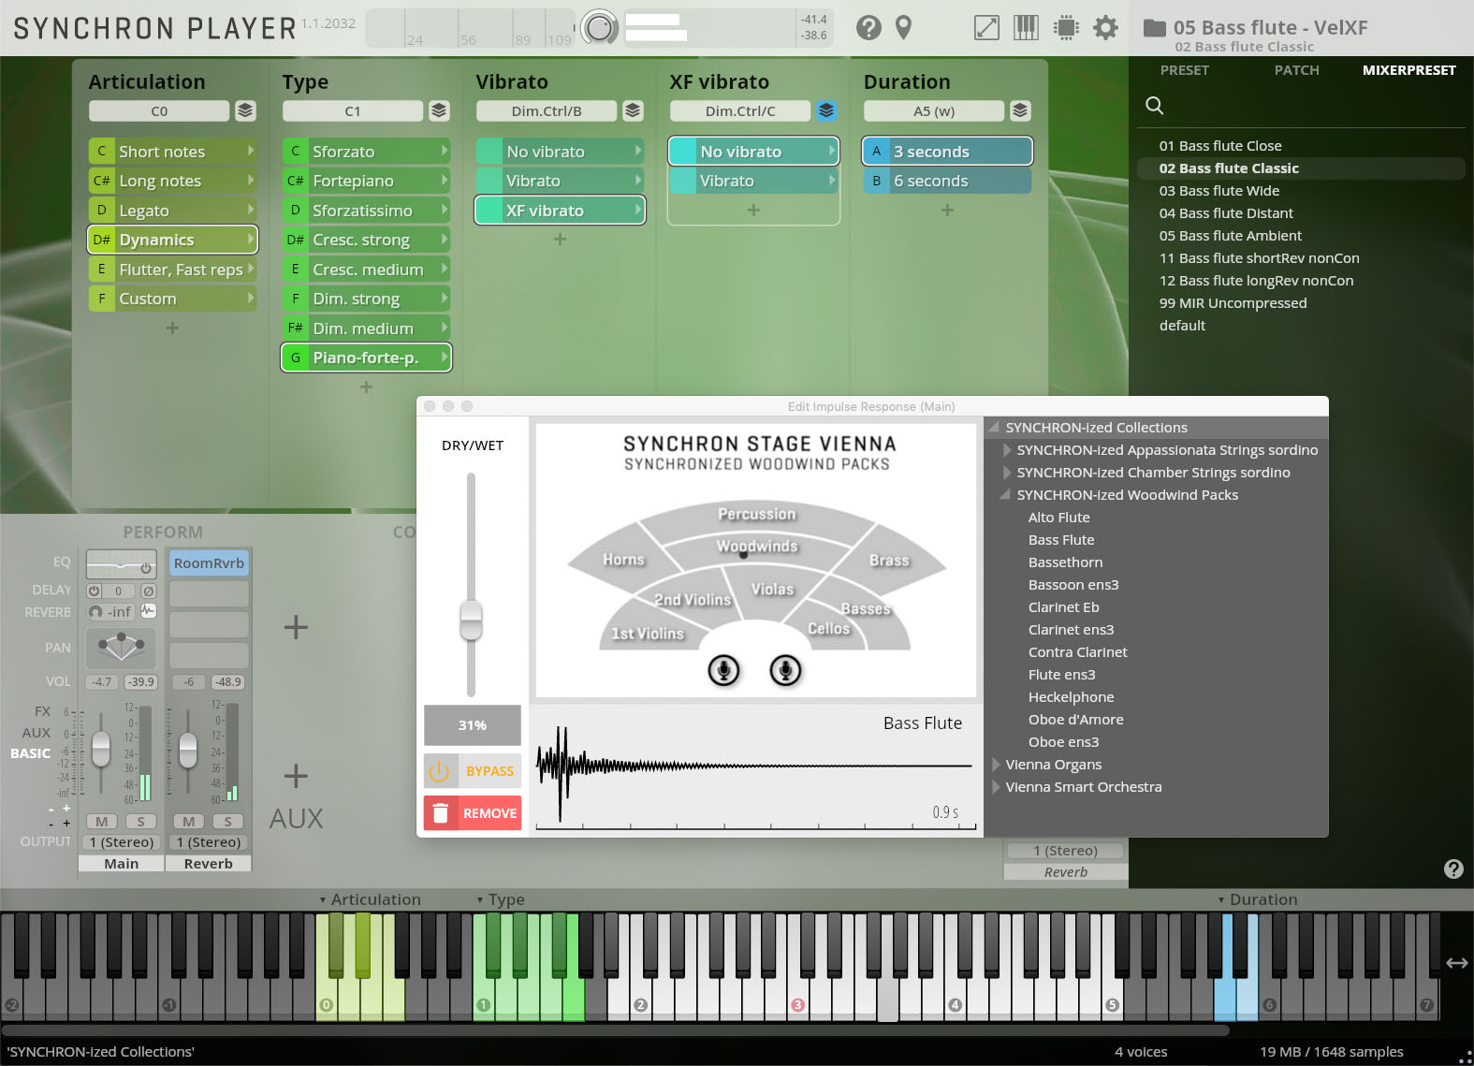Switch to the PATCH tab
Viewport: 1474px width, 1066px height.
[1296, 70]
